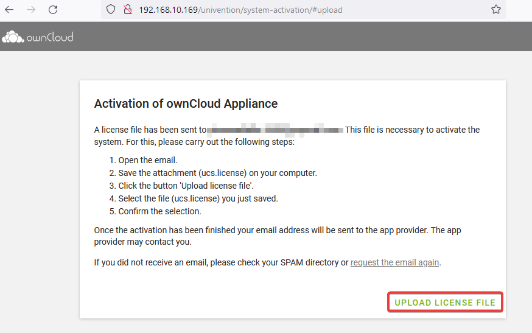Click step 3 'Upload license file' instruction

pos(189,186)
